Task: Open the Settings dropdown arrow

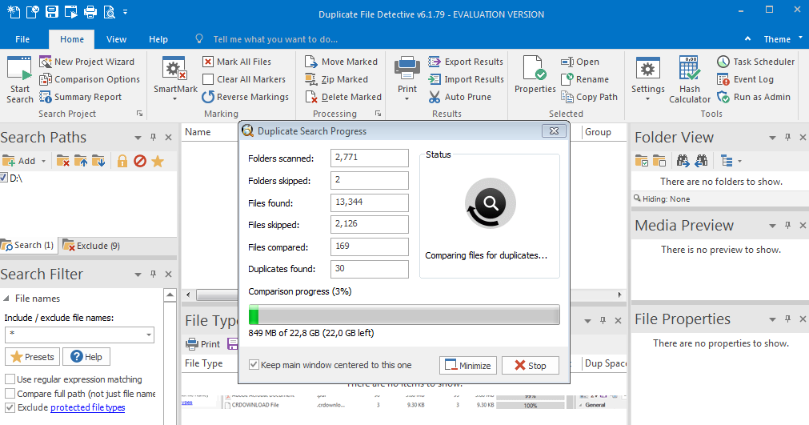Action: pos(647,98)
